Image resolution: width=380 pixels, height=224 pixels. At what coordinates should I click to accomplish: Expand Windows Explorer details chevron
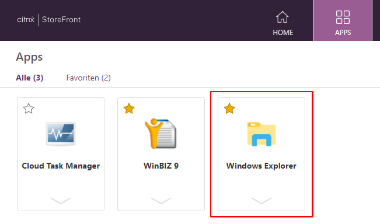(262, 201)
